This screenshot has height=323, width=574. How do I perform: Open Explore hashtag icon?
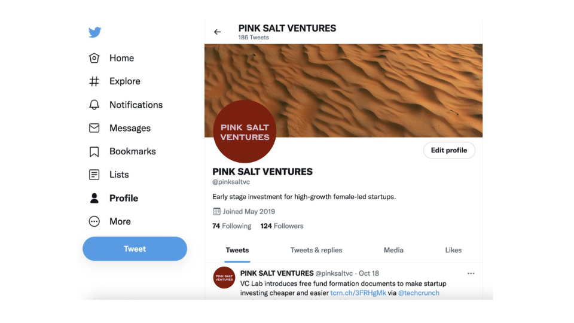[x=94, y=81]
